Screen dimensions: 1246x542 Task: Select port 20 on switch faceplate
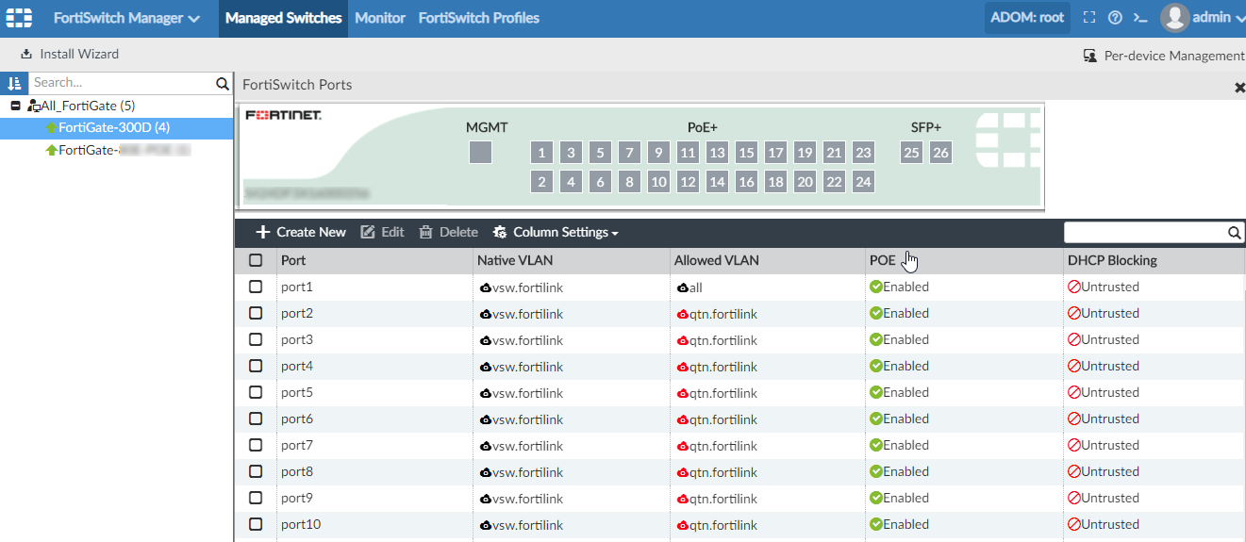coord(805,182)
